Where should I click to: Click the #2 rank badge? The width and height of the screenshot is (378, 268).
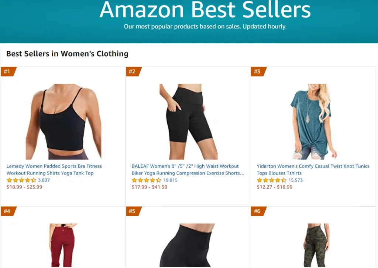click(134, 71)
